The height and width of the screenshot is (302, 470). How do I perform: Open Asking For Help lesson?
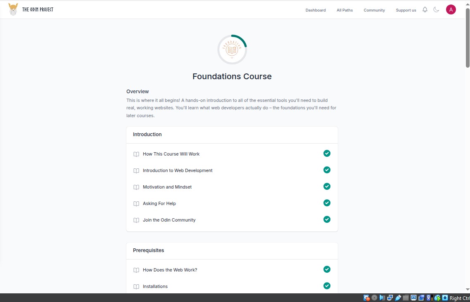click(159, 203)
